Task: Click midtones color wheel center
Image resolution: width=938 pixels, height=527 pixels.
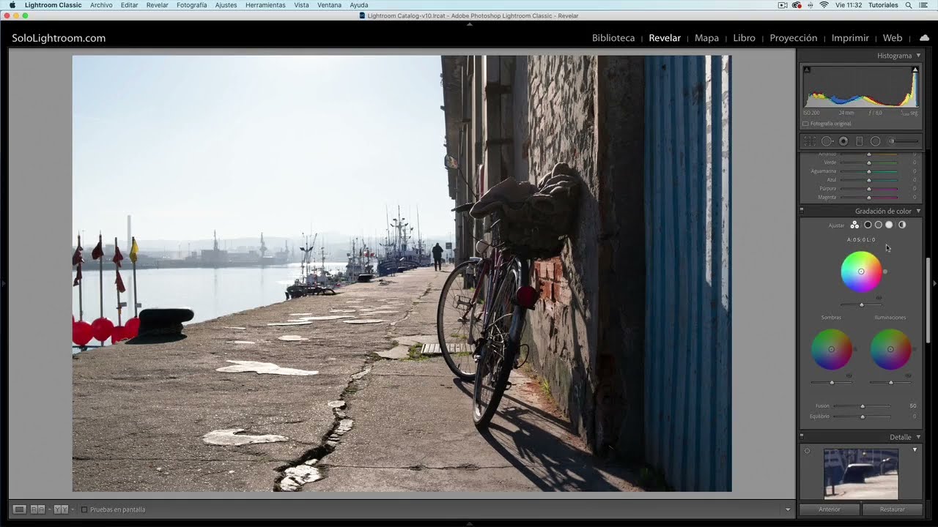Action: click(861, 272)
